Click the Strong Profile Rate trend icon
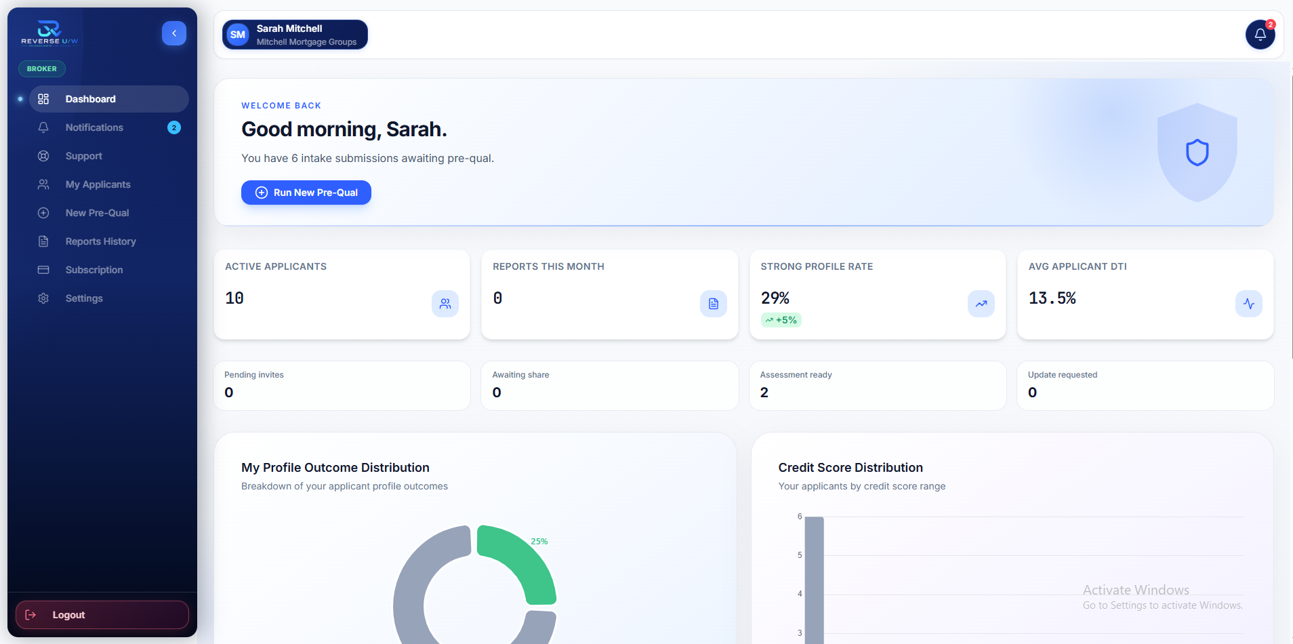Image resolution: width=1293 pixels, height=644 pixels. (x=981, y=304)
